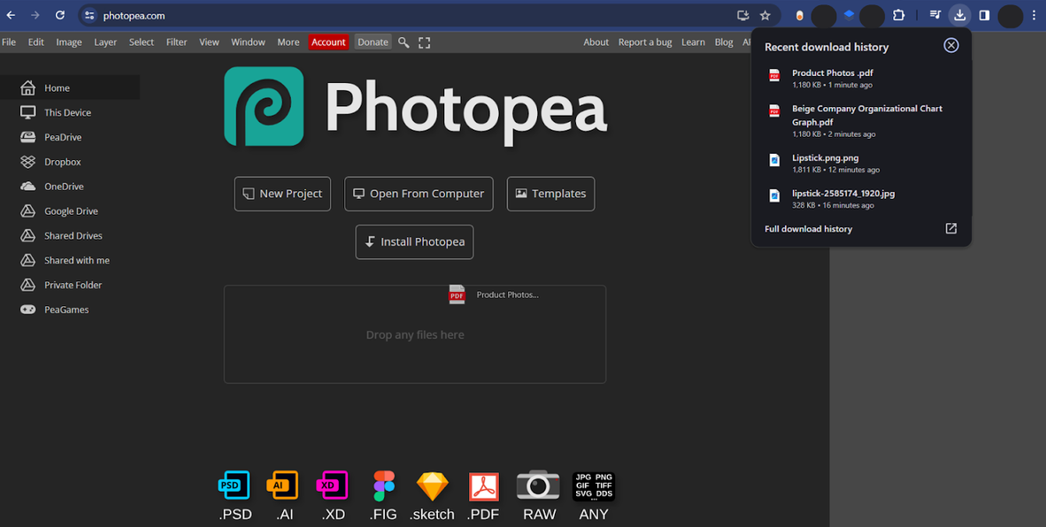1046x527 pixels.
Task: Click the Shared with me icon
Action: click(27, 261)
